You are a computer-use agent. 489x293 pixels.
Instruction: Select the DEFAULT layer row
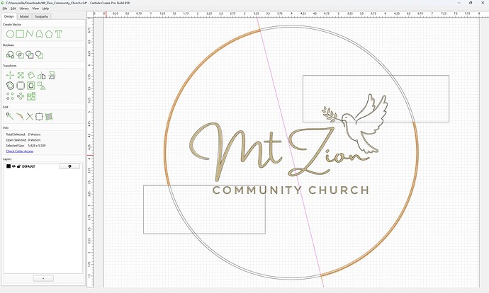pyautogui.click(x=43, y=166)
